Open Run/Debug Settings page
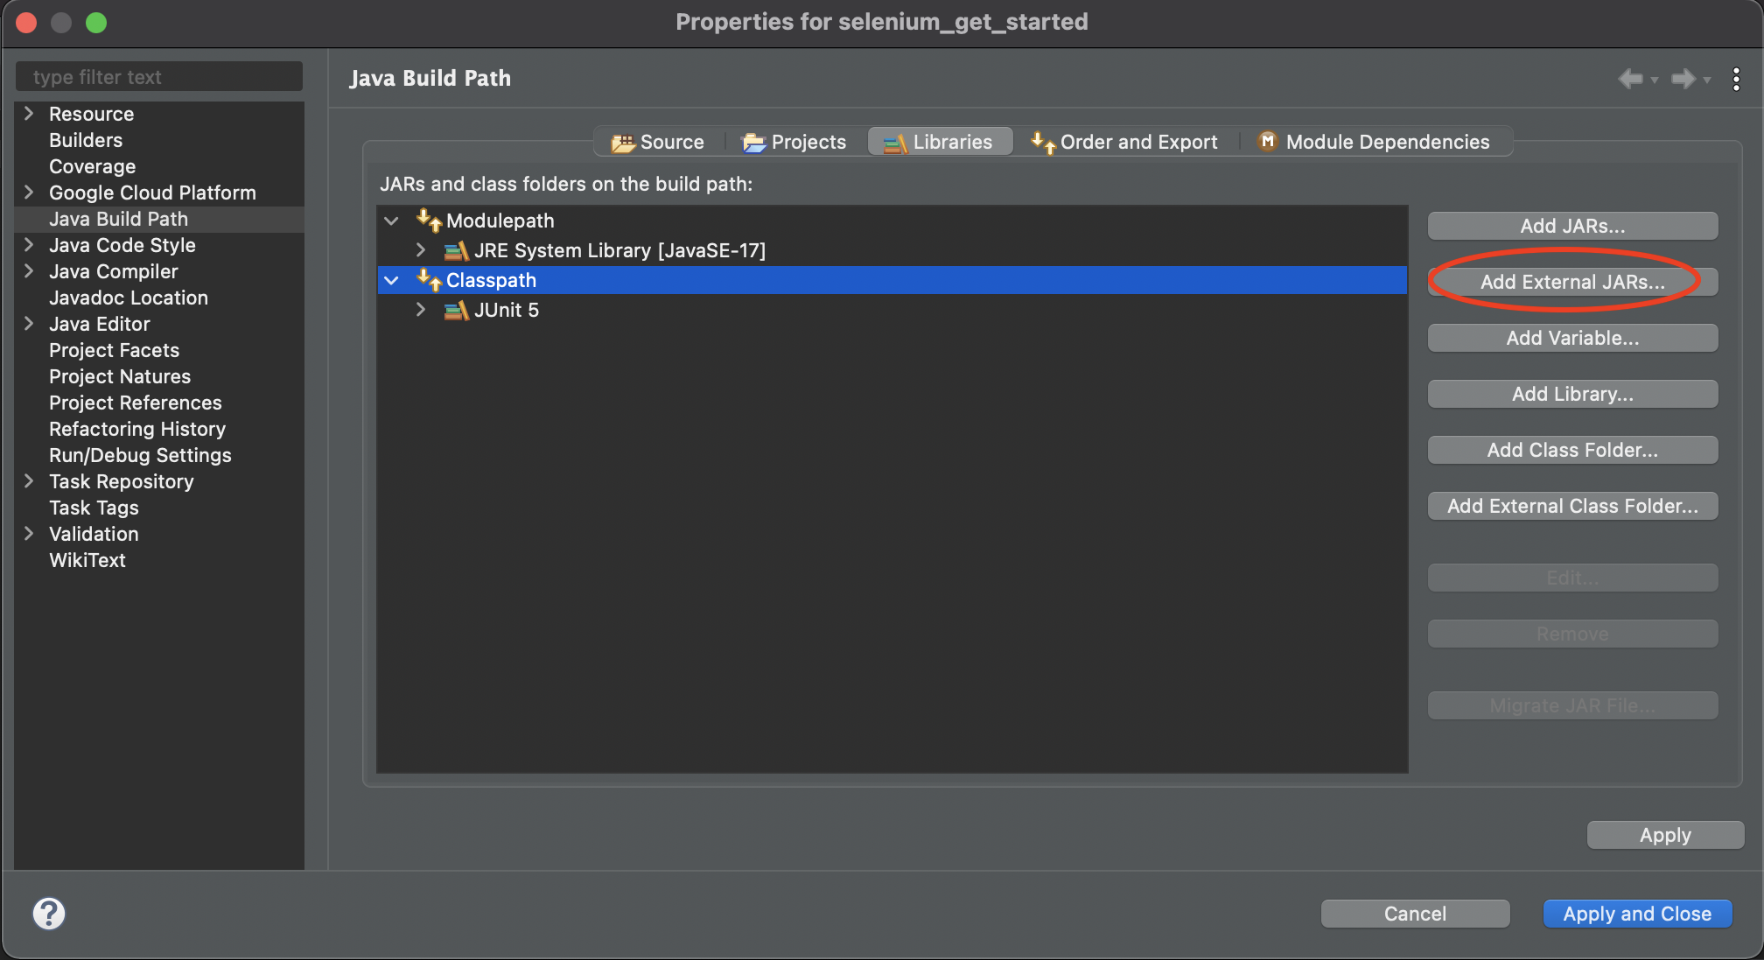The image size is (1764, 960). tap(140, 455)
